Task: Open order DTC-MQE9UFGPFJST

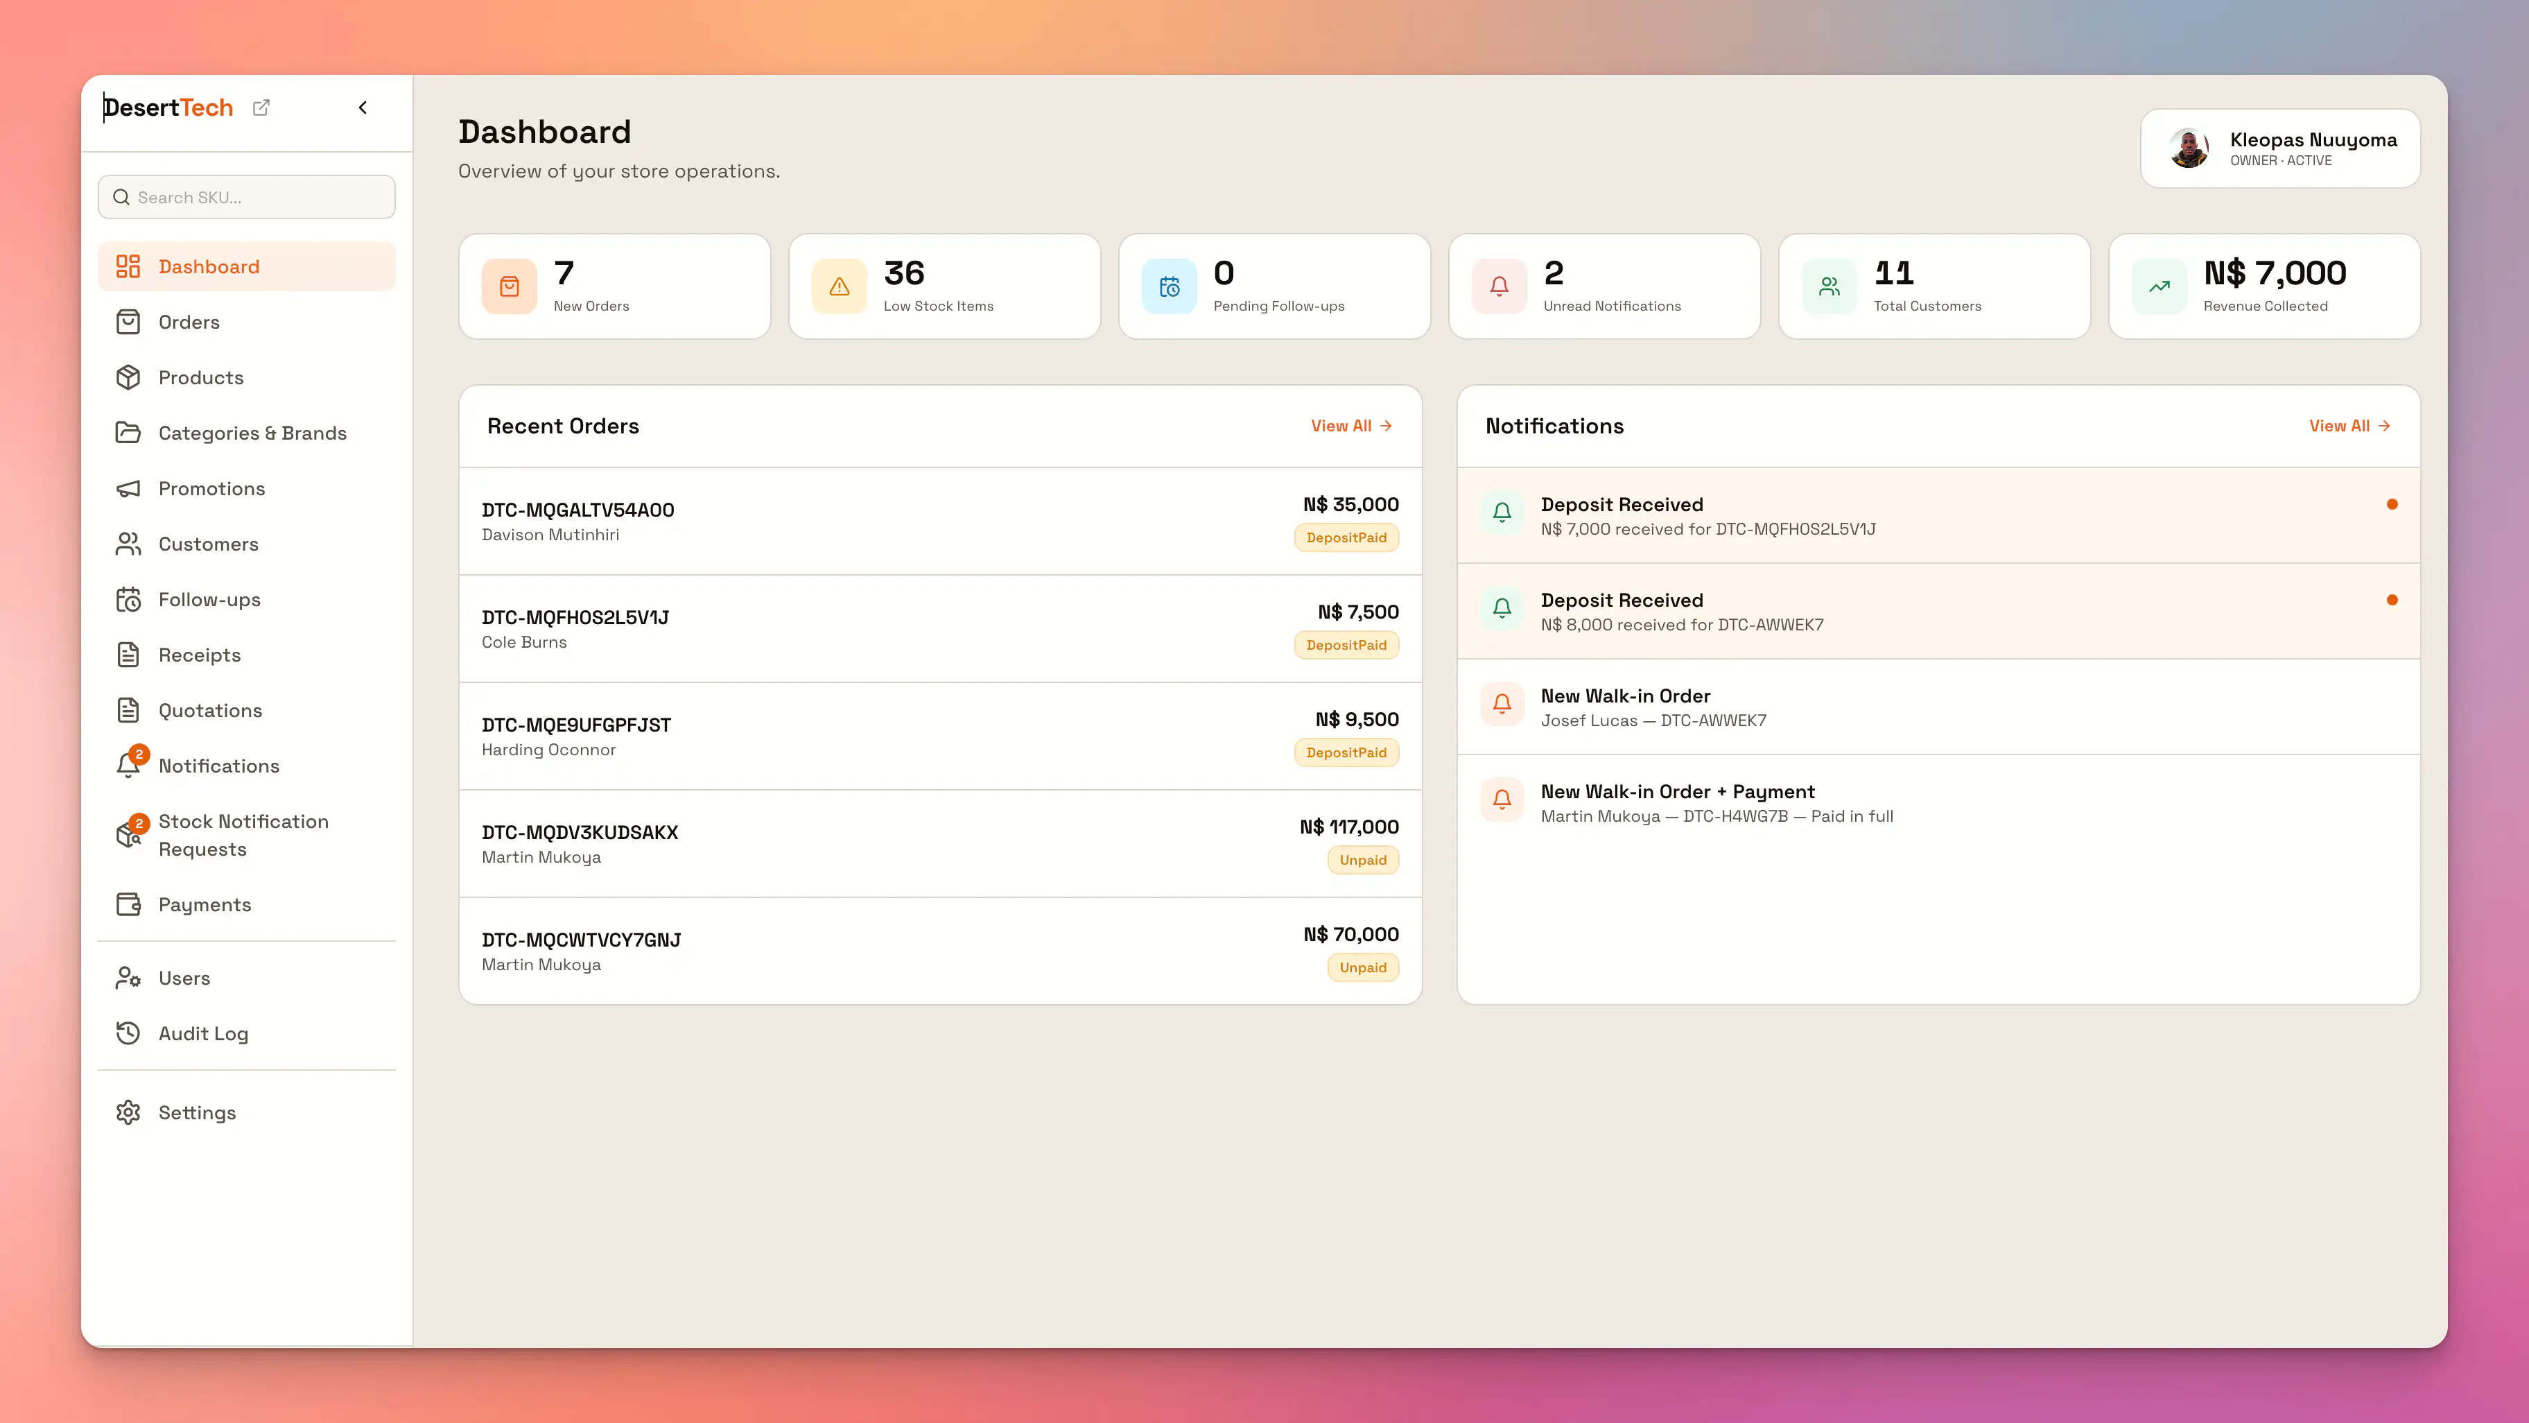Action: (x=941, y=736)
